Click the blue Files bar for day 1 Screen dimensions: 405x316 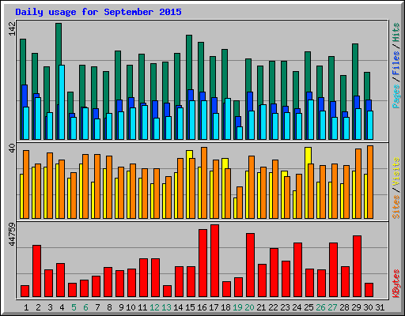tap(25, 112)
